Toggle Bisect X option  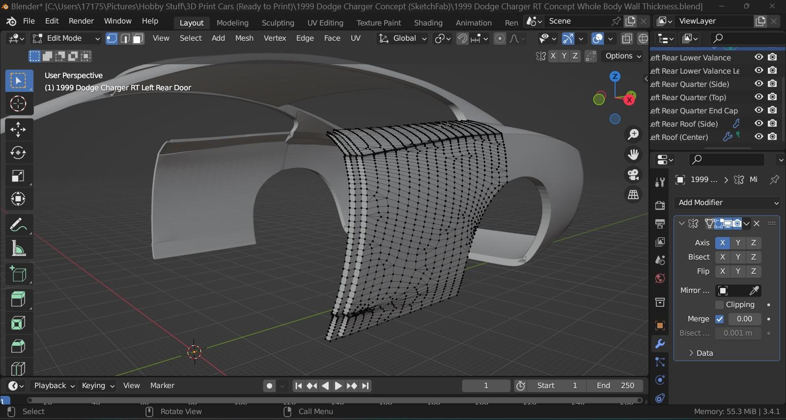(x=722, y=257)
